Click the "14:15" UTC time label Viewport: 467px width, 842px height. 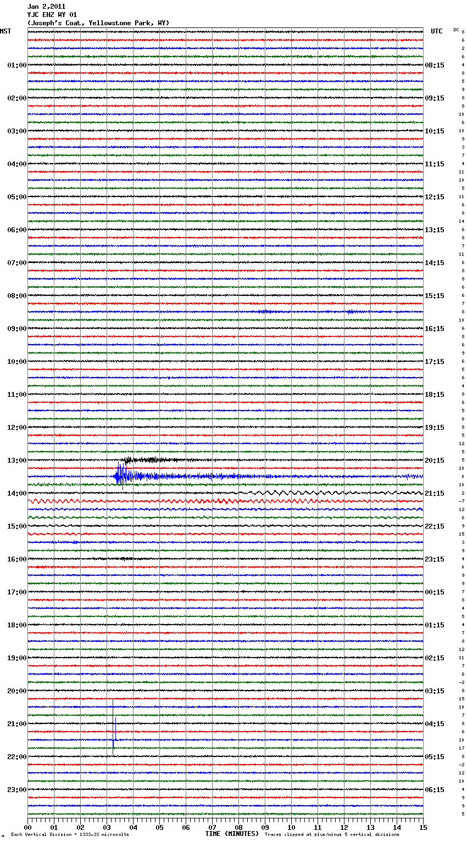coord(435,263)
